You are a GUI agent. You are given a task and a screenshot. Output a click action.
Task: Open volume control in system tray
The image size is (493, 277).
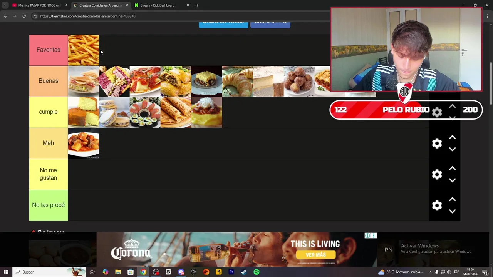coord(449,272)
